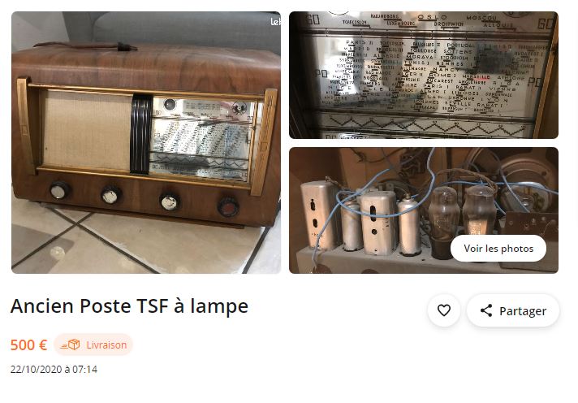Click the Livraison badge
578x403 pixels.
point(93,344)
